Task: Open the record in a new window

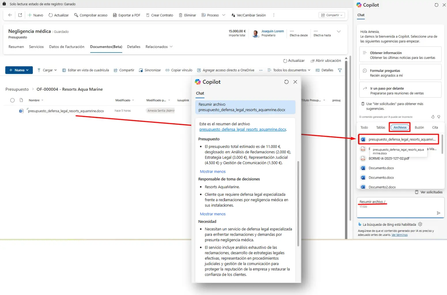Action: 20,15
